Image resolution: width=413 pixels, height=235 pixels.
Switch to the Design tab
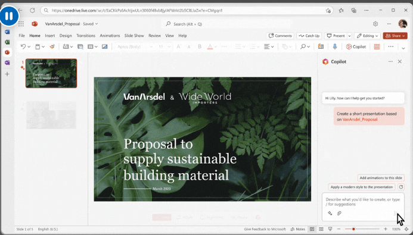(66, 36)
